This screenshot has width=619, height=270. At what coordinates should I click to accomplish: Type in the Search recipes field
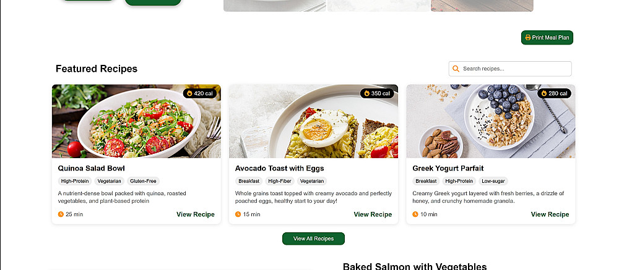[x=515, y=69]
